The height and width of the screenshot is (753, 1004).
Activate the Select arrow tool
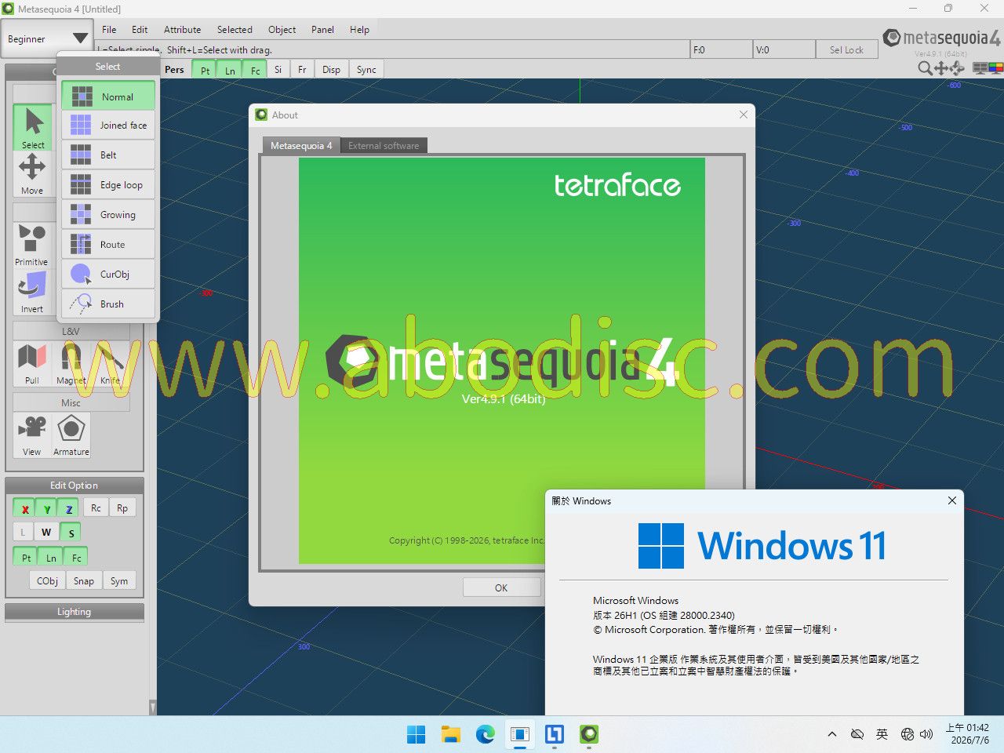point(33,127)
